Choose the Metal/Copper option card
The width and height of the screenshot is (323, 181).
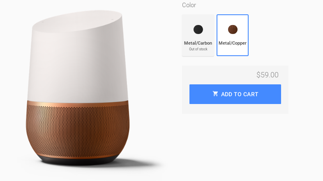[x=233, y=35]
